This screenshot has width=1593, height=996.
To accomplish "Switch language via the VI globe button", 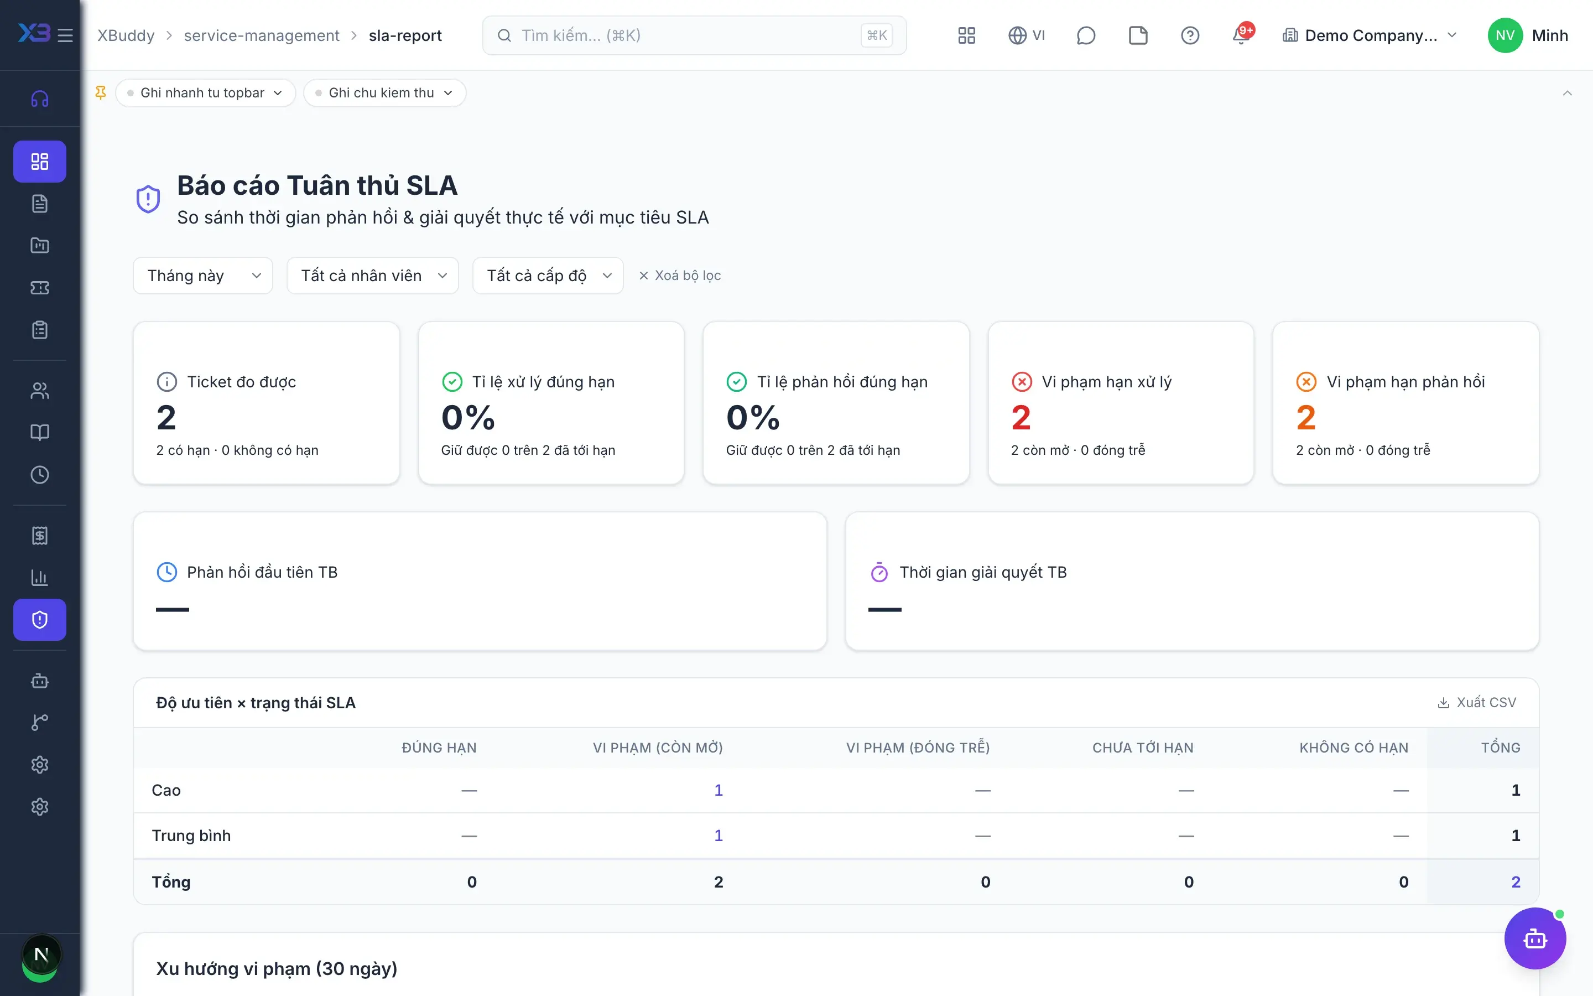I will 1027,35.
